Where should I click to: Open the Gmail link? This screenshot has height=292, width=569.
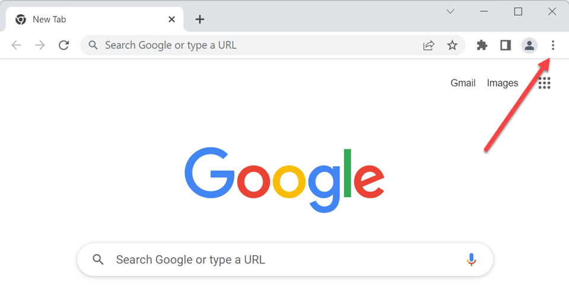point(463,83)
